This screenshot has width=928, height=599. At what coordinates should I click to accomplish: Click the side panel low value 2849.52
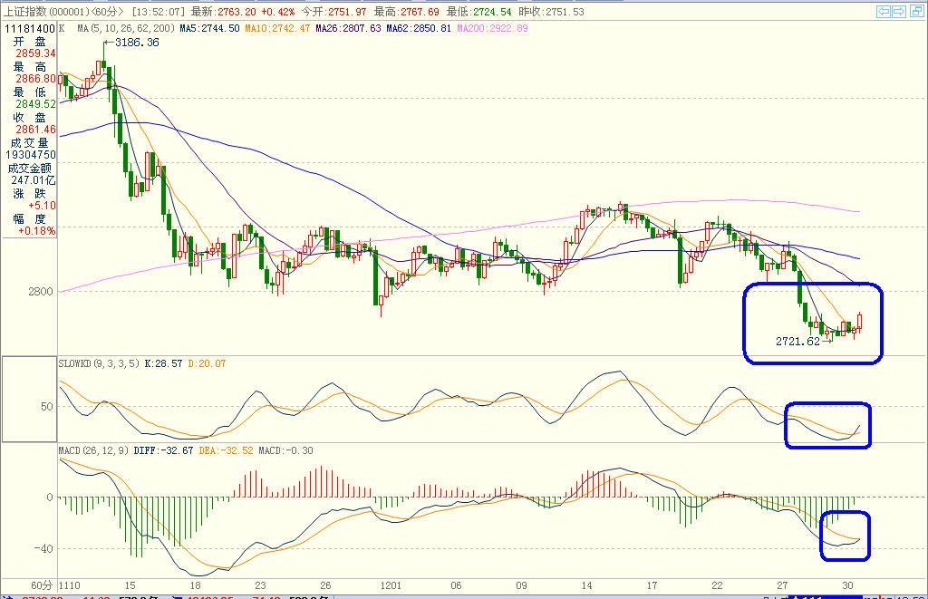pos(35,104)
